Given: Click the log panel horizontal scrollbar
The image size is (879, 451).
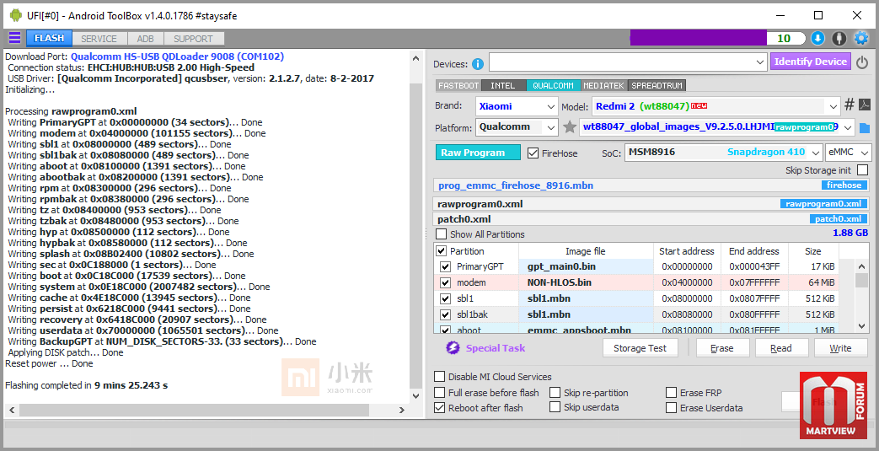Looking at the screenshot, I should point(206,410).
